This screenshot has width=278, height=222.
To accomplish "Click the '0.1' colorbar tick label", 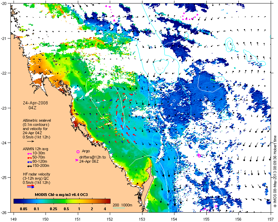I will 36,209.
